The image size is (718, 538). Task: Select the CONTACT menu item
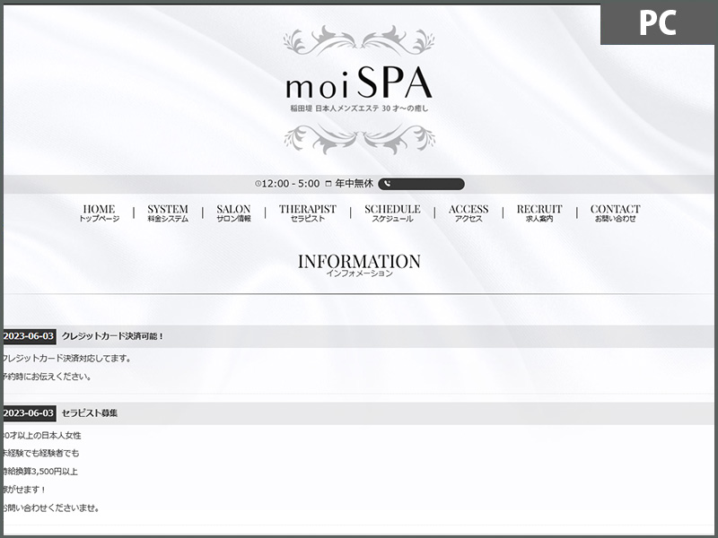click(615, 213)
